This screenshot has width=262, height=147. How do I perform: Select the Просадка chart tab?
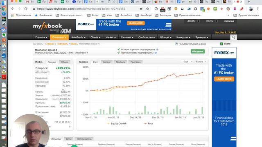pyautogui.click(x=136, y=62)
